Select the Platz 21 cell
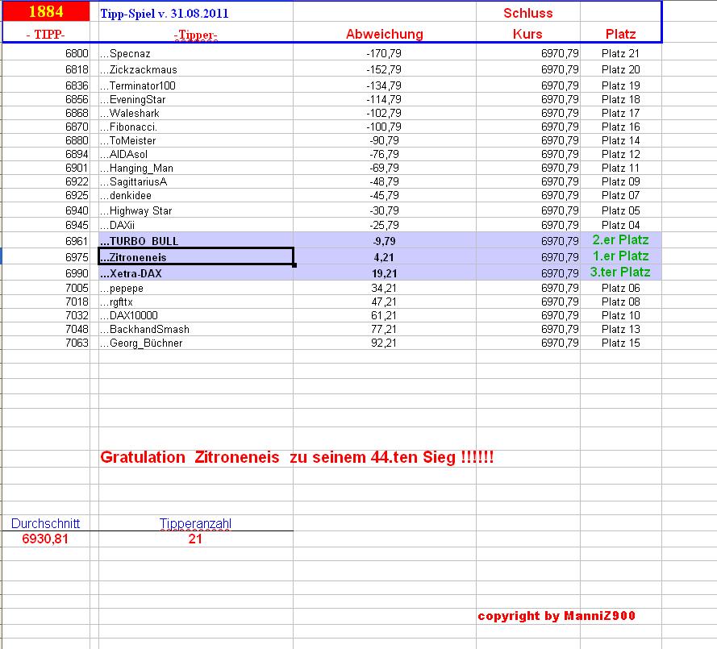 pyautogui.click(x=620, y=53)
